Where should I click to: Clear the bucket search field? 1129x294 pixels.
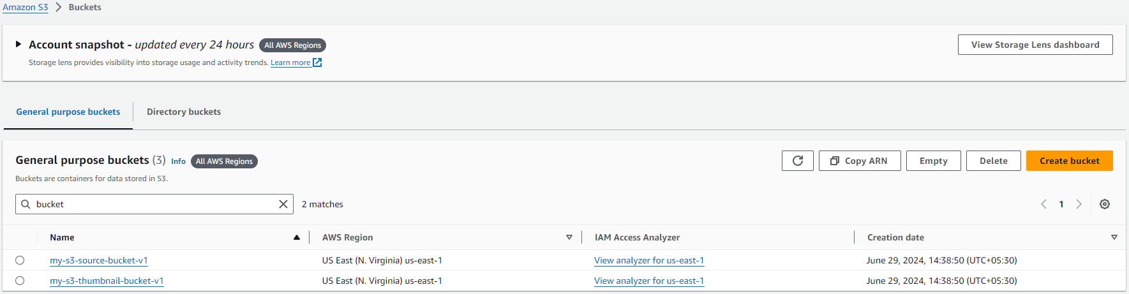tap(283, 204)
